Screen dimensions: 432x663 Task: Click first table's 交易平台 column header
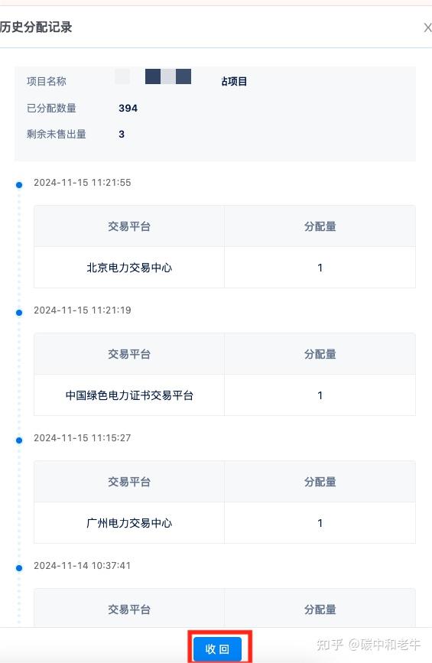coord(129,226)
